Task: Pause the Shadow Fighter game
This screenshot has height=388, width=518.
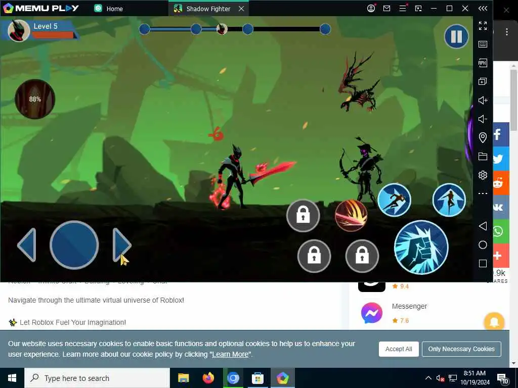Action: tap(456, 36)
